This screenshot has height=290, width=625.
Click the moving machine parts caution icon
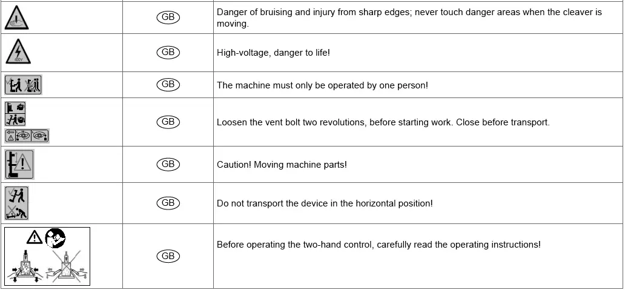[19, 165]
